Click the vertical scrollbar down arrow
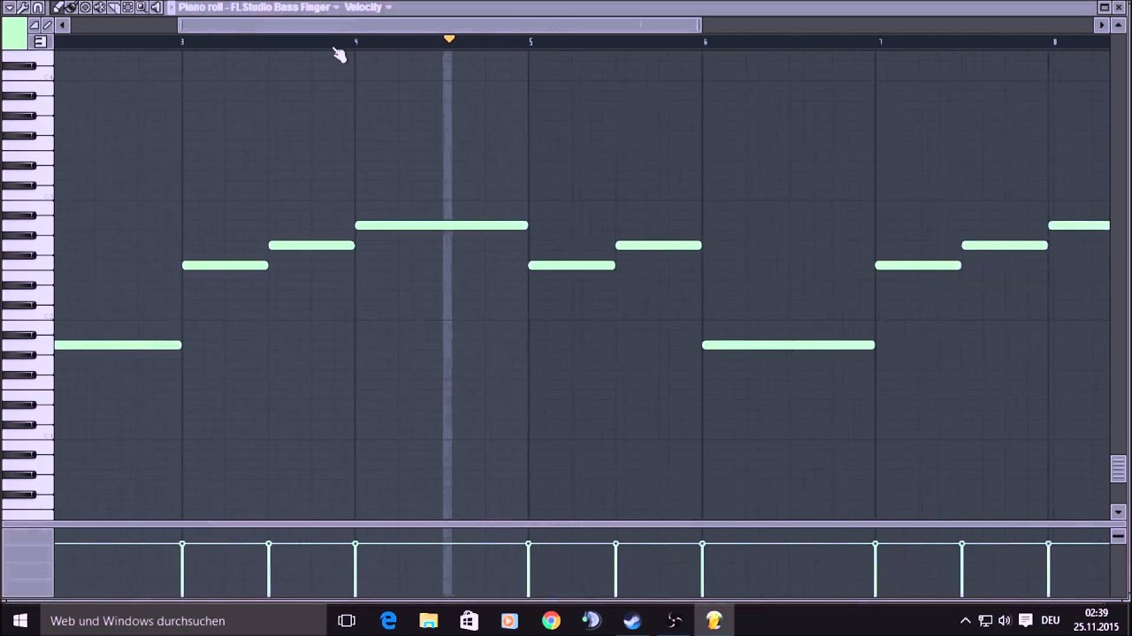This screenshot has width=1132, height=636. [1118, 511]
